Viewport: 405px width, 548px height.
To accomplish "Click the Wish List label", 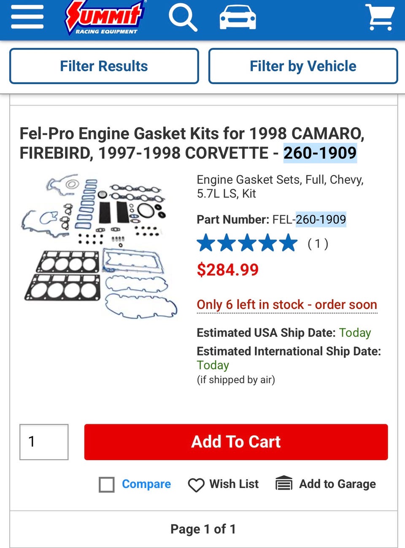I will pos(234,484).
